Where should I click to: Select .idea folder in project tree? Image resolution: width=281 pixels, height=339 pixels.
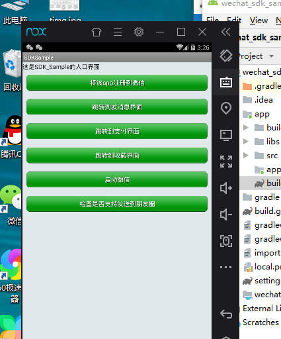258,100
